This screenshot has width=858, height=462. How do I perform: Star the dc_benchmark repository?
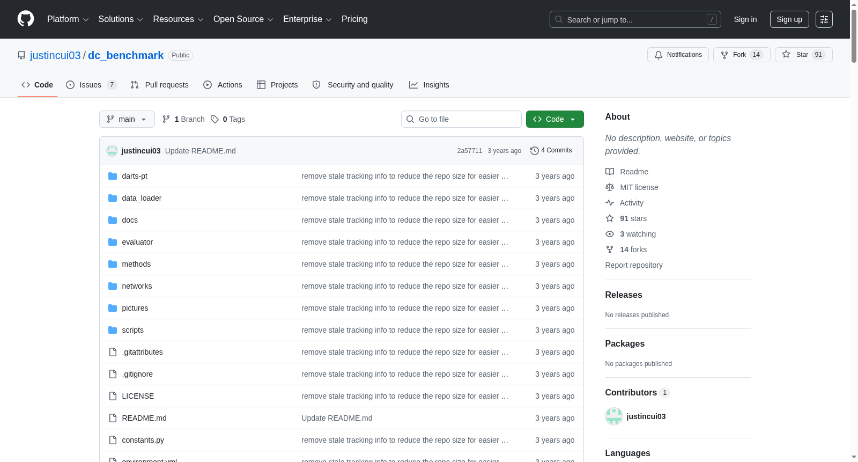pos(803,55)
